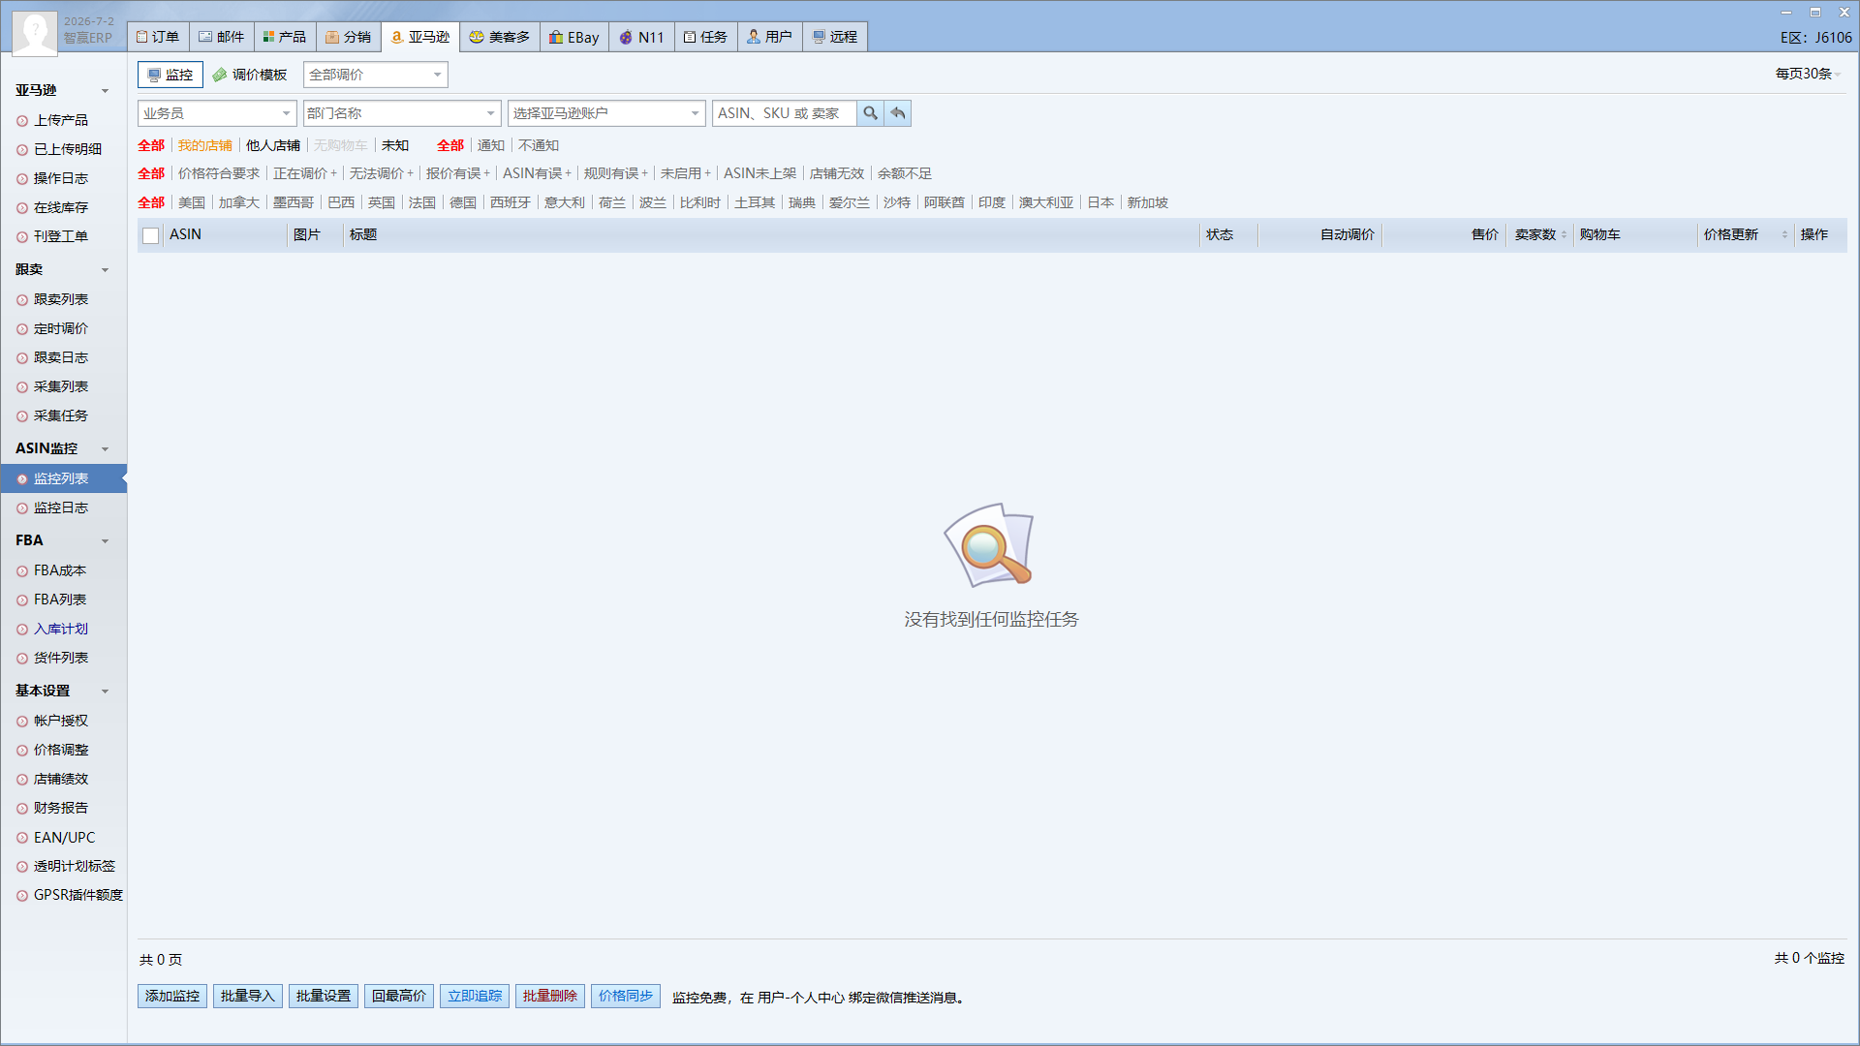Open the 每页30条 page size dropdown
This screenshot has height=1046, width=1860.
click(1808, 74)
